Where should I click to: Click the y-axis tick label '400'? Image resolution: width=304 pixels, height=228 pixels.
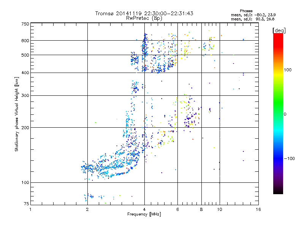coord(25,73)
